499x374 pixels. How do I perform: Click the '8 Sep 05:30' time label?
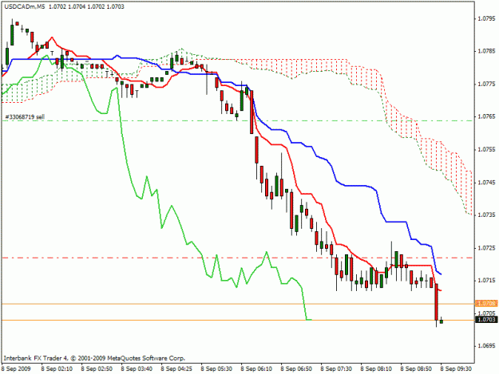(x=216, y=369)
